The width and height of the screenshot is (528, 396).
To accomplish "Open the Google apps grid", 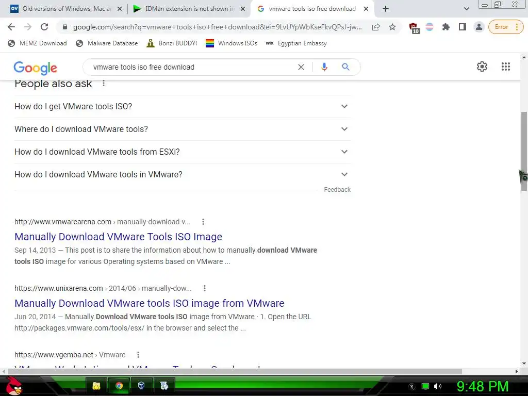I will [x=505, y=67].
